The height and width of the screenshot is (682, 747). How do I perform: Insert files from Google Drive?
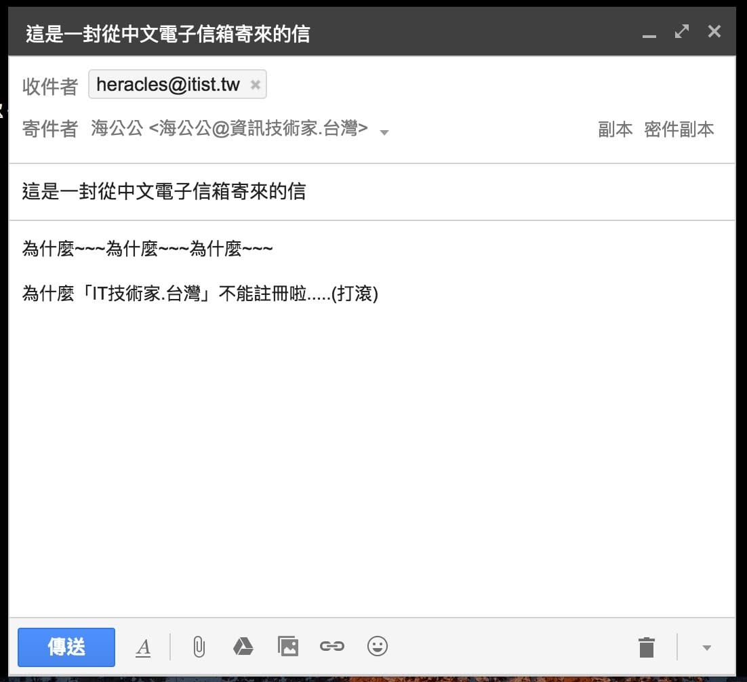pyautogui.click(x=243, y=647)
